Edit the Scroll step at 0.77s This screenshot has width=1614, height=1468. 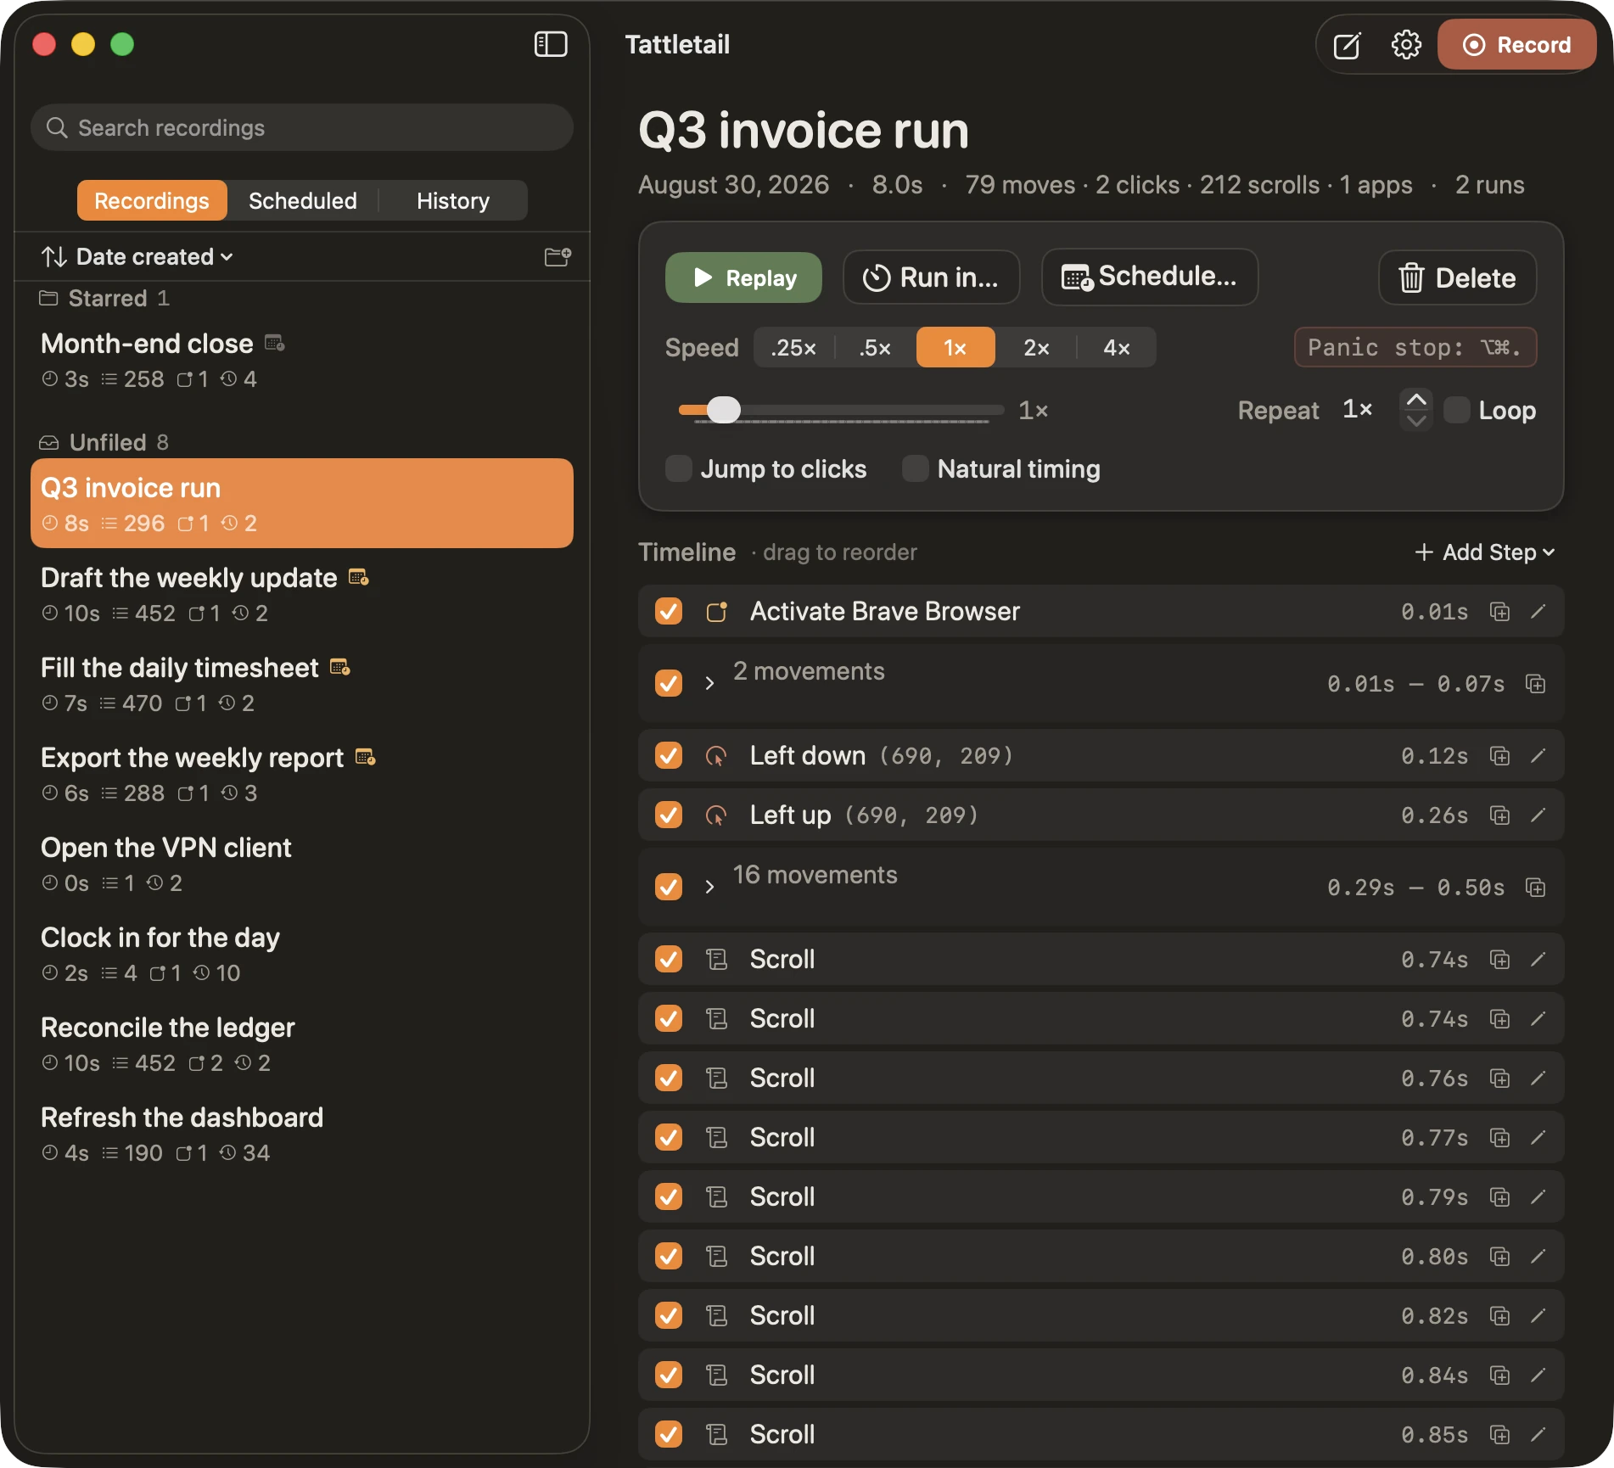1538,1138
